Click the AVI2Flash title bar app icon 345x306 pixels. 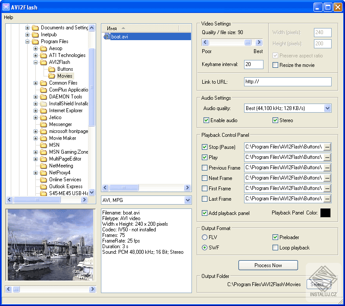click(6, 7)
